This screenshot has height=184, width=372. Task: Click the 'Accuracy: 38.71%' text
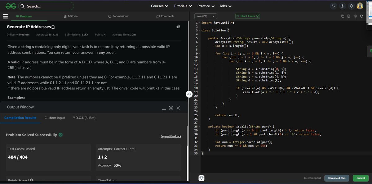click(47, 34)
